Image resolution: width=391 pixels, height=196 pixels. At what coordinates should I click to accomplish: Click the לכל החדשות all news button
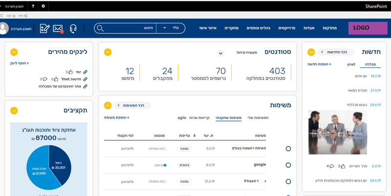pyautogui.click(x=336, y=52)
